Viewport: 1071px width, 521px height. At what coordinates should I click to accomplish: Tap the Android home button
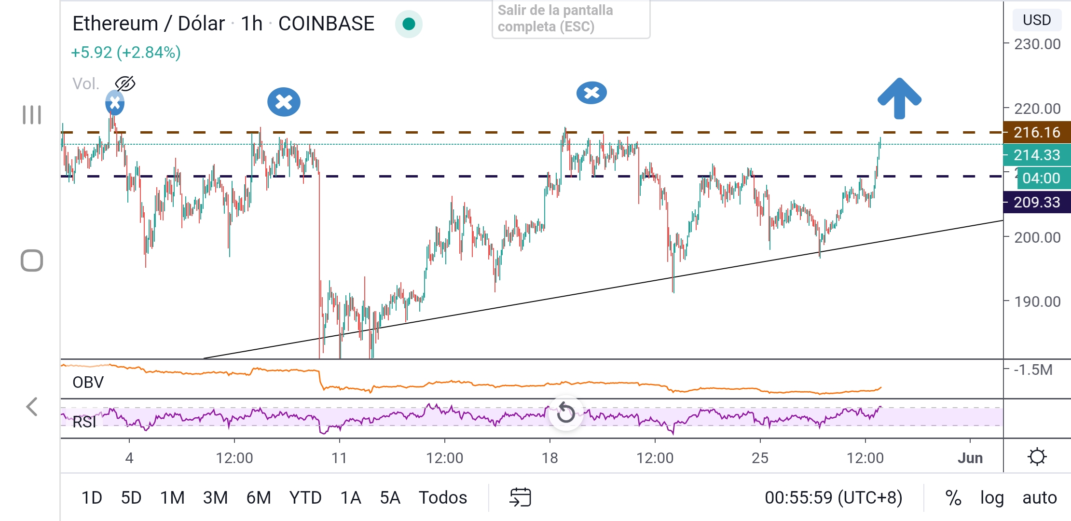[32, 260]
